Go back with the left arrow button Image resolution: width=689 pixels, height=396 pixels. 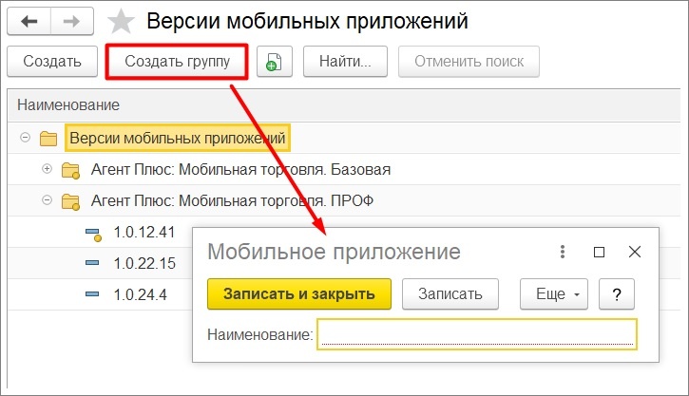click(x=29, y=21)
